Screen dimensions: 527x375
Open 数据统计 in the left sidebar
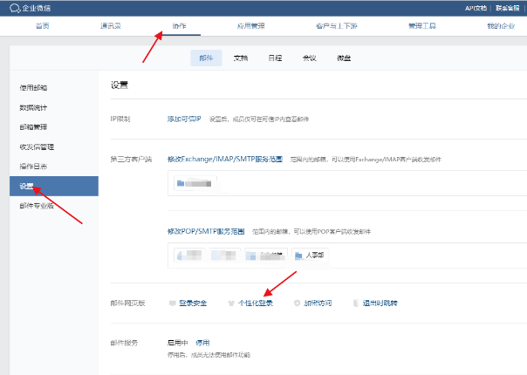click(x=32, y=107)
